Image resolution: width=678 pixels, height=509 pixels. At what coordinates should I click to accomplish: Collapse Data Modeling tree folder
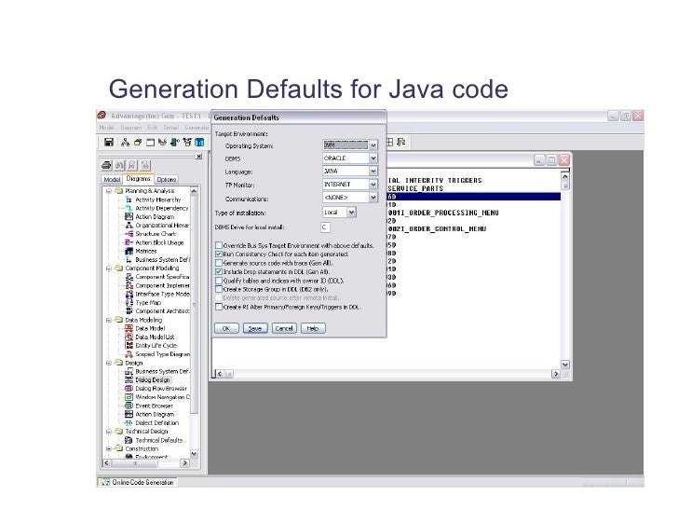109,321
